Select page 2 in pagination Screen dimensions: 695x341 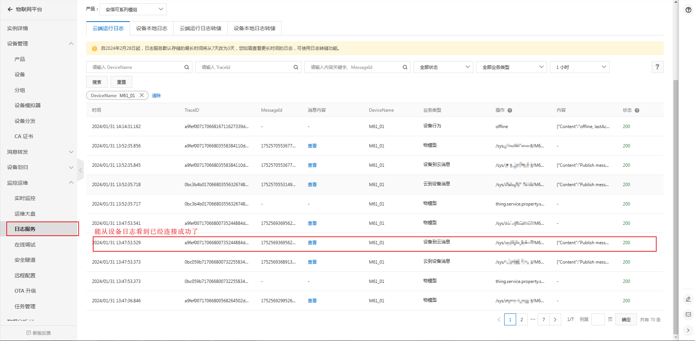point(522,319)
